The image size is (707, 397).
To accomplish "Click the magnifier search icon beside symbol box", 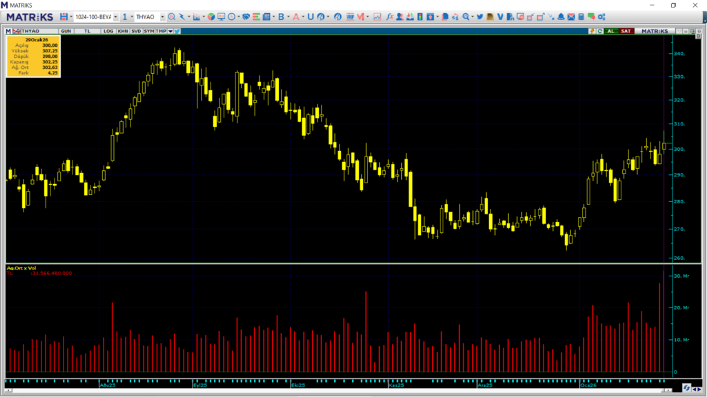I will (171, 17).
